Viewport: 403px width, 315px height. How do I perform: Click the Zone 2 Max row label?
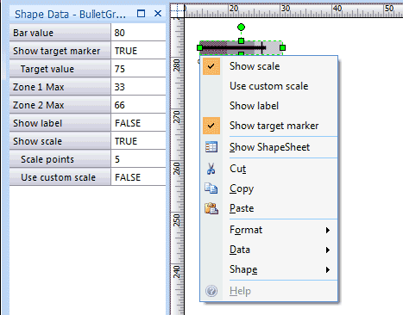(x=60, y=105)
